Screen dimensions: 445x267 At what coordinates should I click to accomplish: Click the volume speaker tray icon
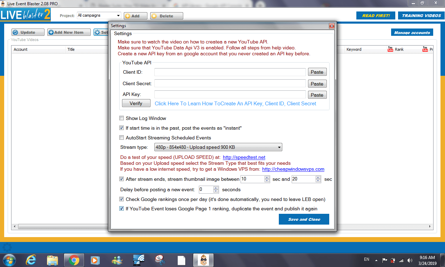pos(410,260)
